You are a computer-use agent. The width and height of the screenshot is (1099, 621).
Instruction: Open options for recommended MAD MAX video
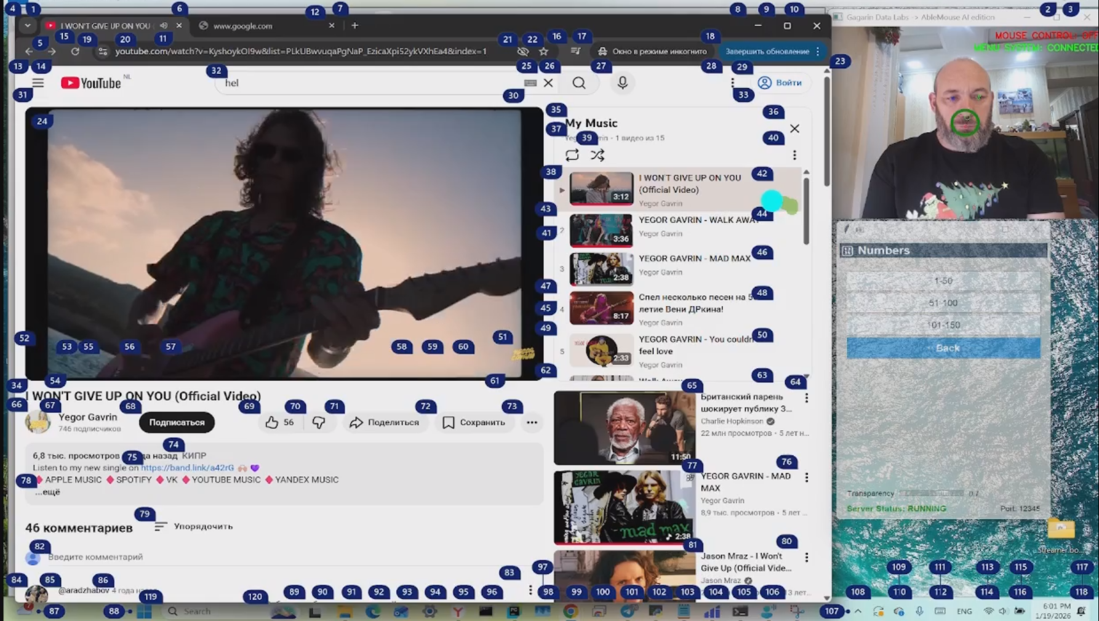pyautogui.click(x=807, y=478)
